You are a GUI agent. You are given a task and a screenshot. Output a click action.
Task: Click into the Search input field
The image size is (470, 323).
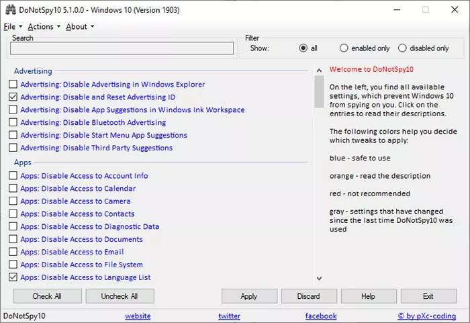(x=122, y=48)
